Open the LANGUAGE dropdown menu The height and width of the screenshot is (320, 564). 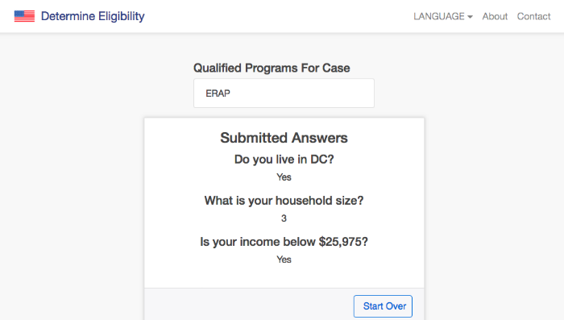pos(443,16)
